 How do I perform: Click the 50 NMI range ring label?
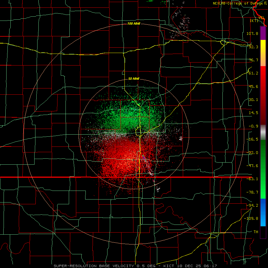pyautogui.click(x=134, y=79)
